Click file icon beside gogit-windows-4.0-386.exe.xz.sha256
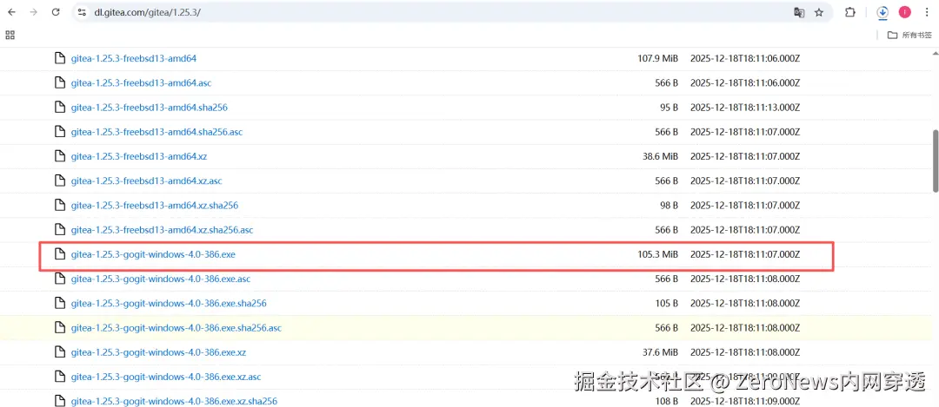The height and width of the screenshot is (407, 939). (x=59, y=402)
